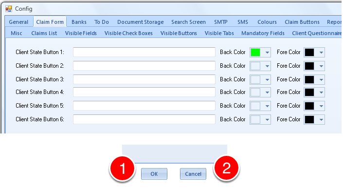
Task: Open the Claims List sub-tab
Action: click(x=44, y=33)
